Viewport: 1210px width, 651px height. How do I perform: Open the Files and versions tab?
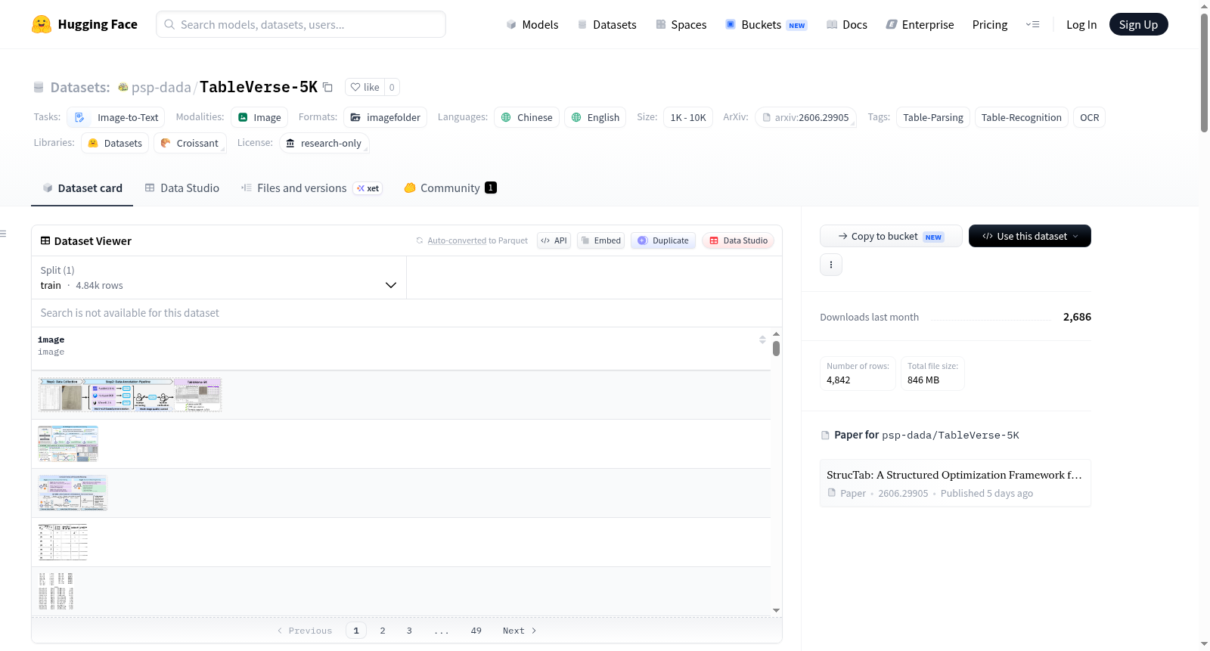click(311, 188)
